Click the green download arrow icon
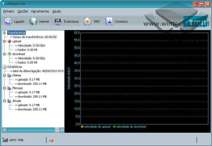The width and height of the screenshot is (212, 146). (9, 54)
